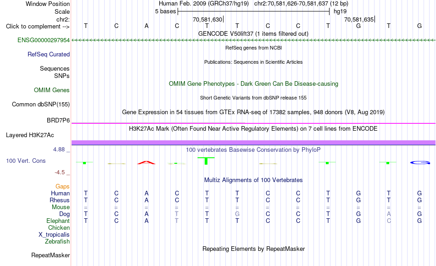
Task: Click the ENSG00000297954 gene label
Action: coord(44,40)
